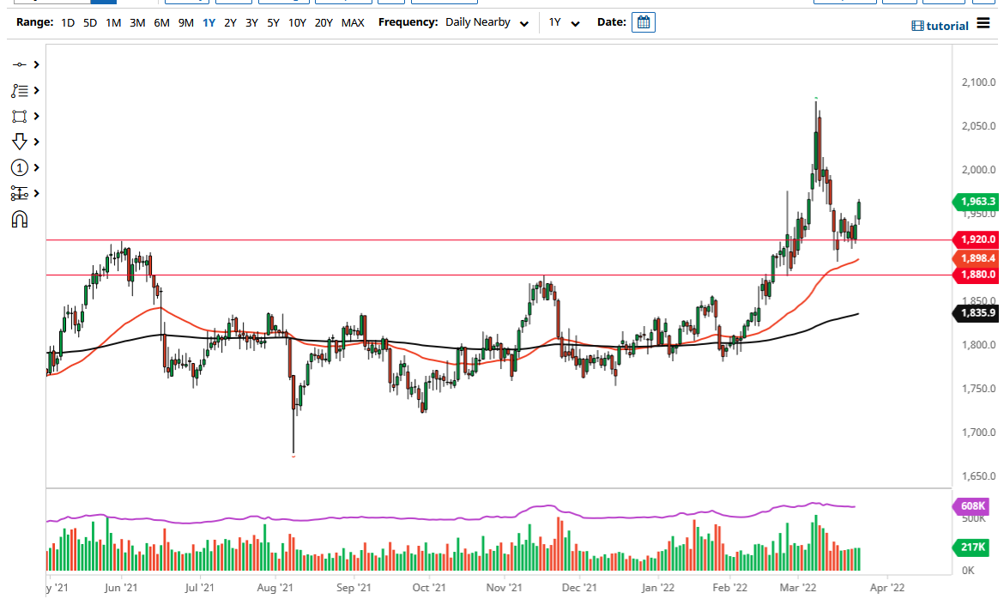The width and height of the screenshot is (1004, 611).
Task: Open the date picker calendar icon
Action: 644,21
